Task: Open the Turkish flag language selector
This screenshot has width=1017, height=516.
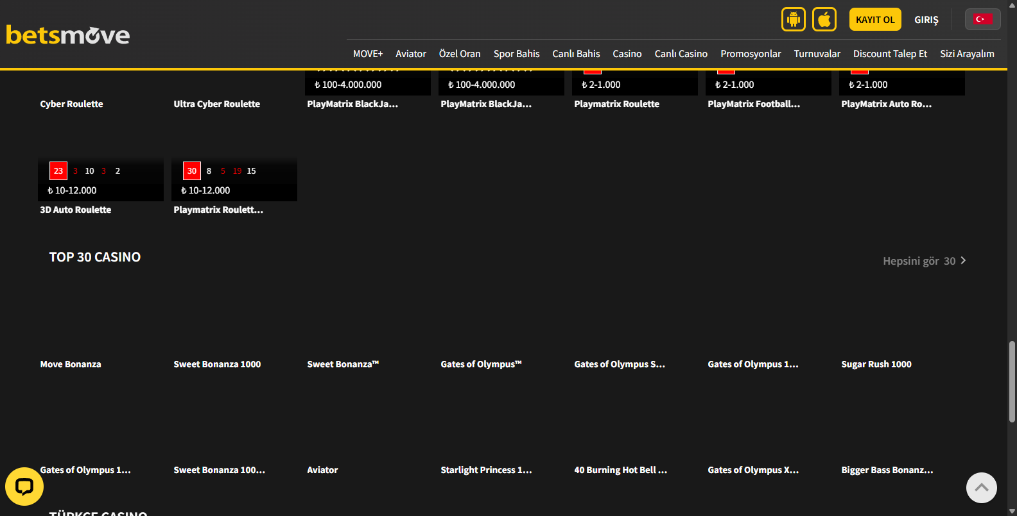Action: [x=982, y=19]
